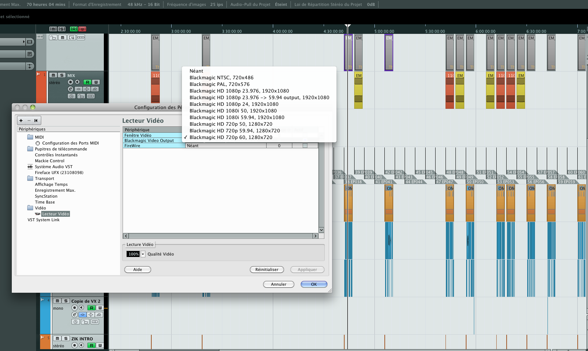Mute the ZIK INTRO track

57,338
